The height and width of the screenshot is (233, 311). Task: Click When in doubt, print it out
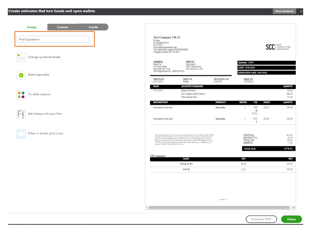click(x=45, y=133)
